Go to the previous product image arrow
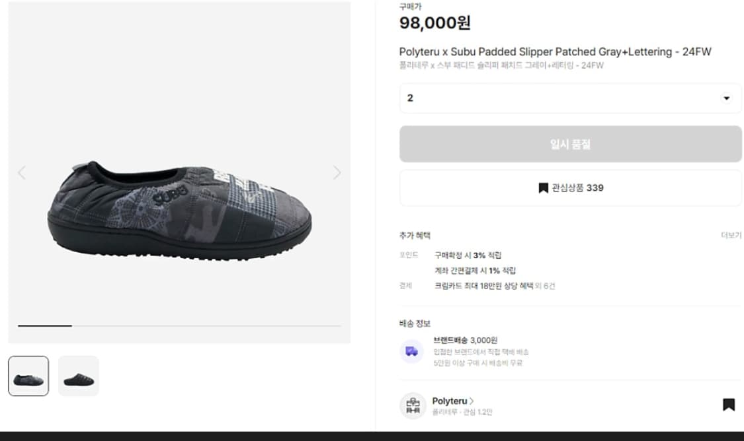 click(22, 173)
